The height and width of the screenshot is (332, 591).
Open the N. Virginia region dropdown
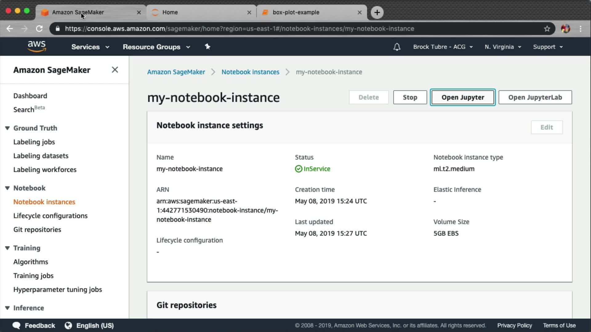(503, 47)
